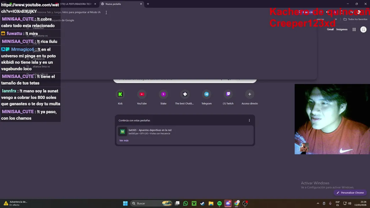370x208 pixels.
Task: Open Spotify from the taskbar
Action: (x=219, y=203)
